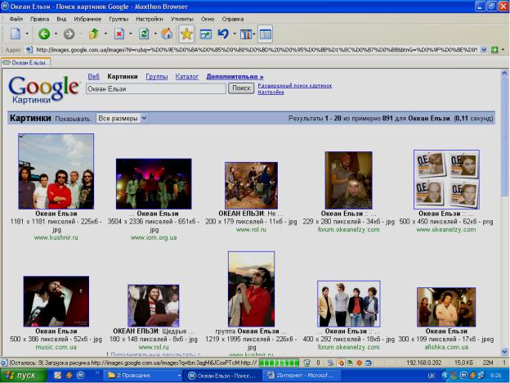Click the columns layout toolbar icon
Screen dimensions: 510x383
(246, 34)
